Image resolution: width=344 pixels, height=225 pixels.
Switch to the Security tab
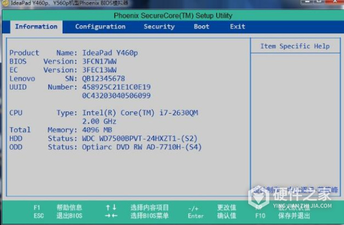(159, 27)
